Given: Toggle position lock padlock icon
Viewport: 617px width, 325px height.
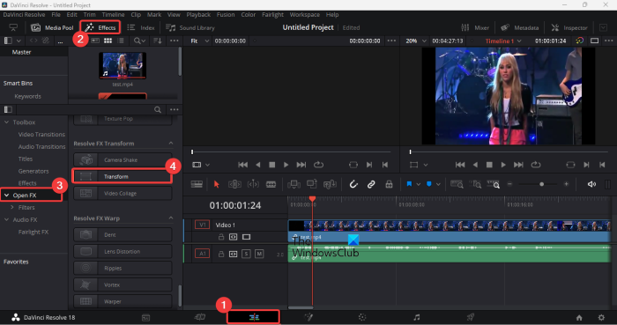Looking at the screenshot, I should tap(389, 184).
